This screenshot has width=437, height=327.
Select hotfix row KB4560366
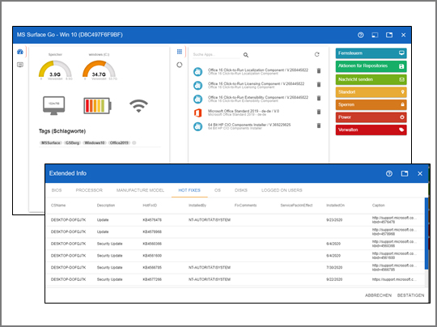click(x=235, y=244)
